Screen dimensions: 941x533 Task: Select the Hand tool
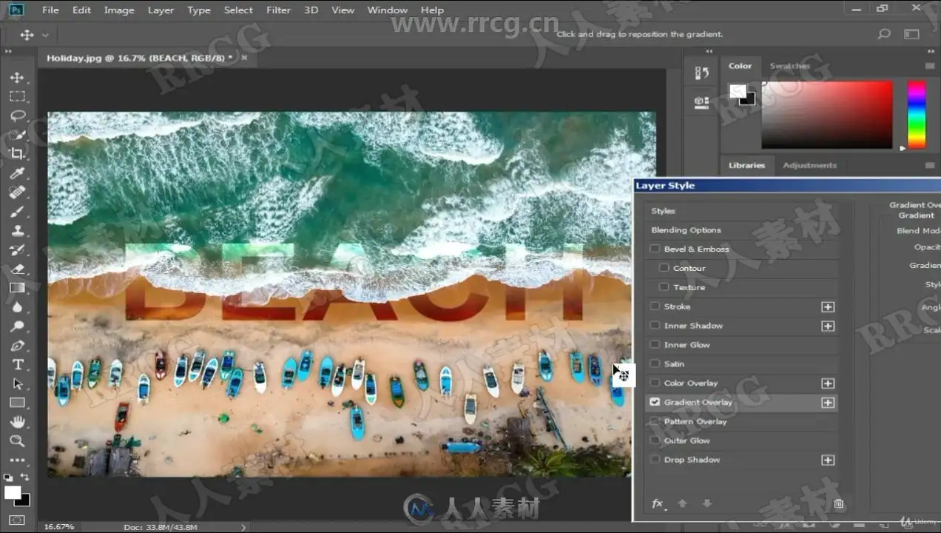[x=17, y=422]
